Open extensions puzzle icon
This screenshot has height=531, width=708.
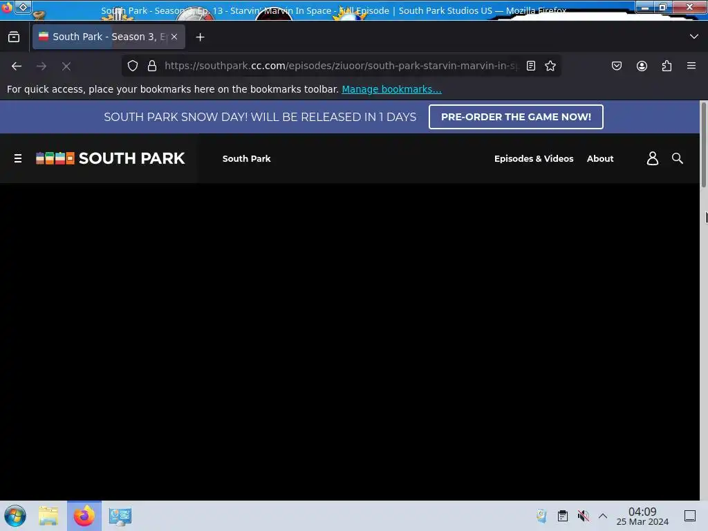(x=667, y=66)
